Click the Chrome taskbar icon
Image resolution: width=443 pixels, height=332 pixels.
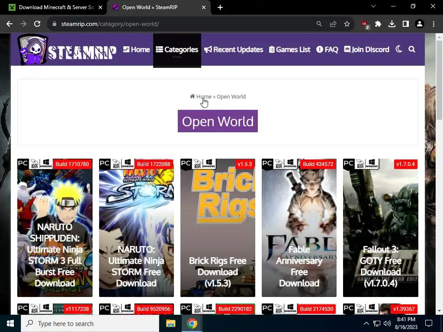point(192,323)
